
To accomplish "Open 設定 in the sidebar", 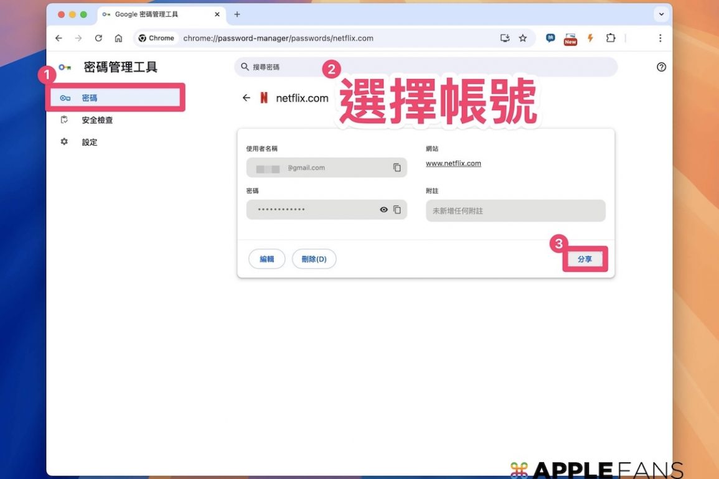I will tap(90, 142).
